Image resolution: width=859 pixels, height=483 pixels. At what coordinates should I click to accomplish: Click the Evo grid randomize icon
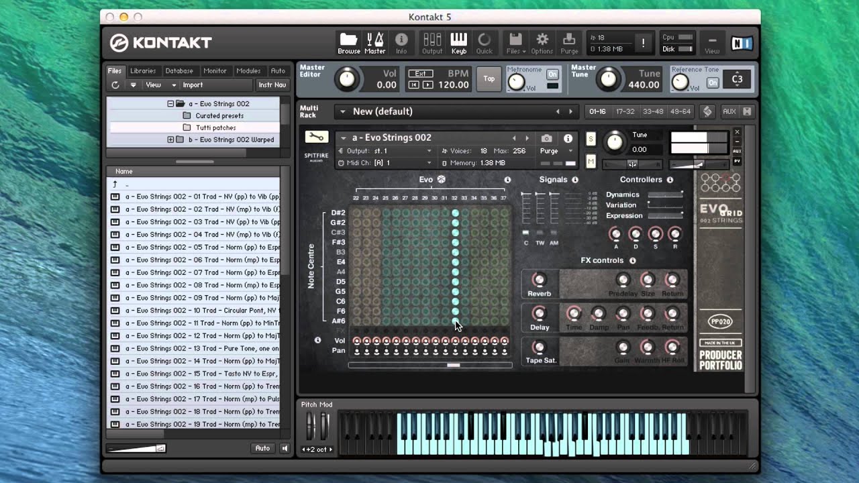pyautogui.click(x=442, y=180)
